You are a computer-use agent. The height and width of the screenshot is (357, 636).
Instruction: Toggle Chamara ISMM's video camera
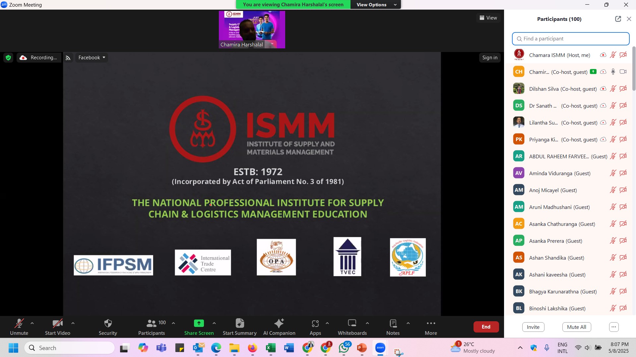click(x=623, y=55)
